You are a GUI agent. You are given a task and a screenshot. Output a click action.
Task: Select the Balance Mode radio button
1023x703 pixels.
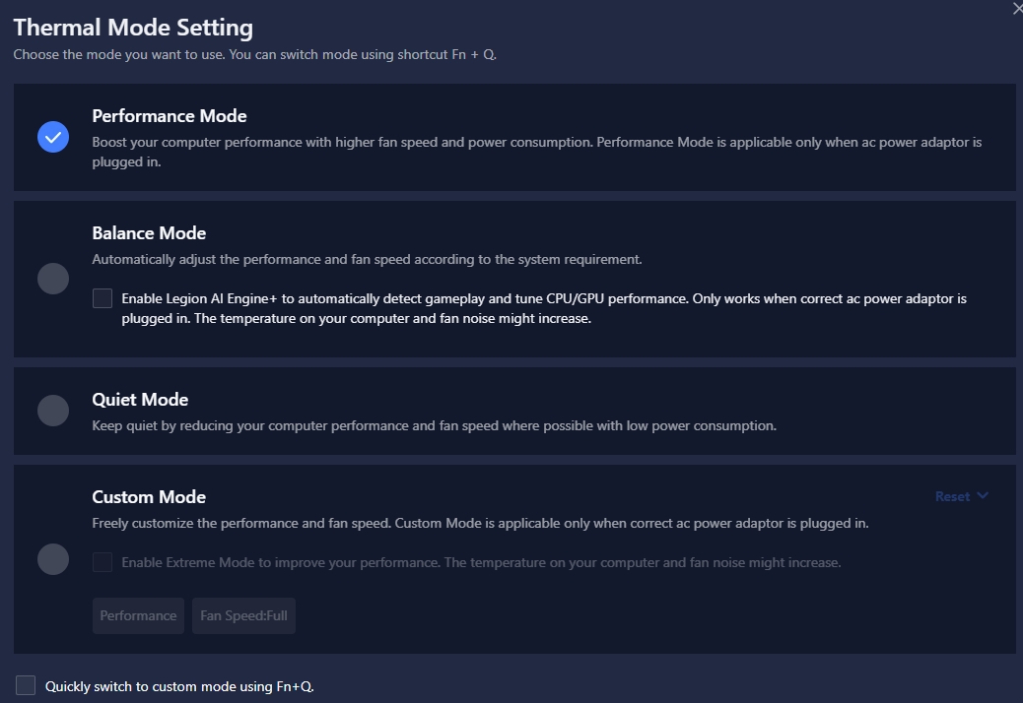53,279
